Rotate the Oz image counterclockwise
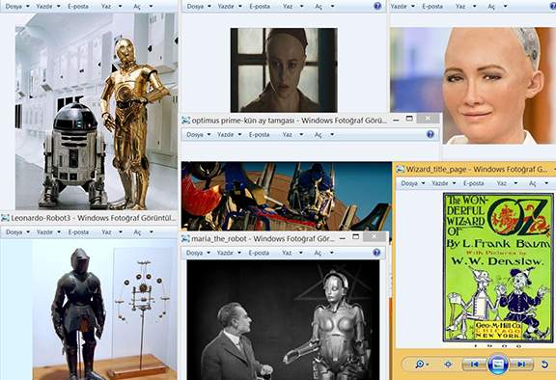The width and height of the screenshot is (556, 380). (x=544, y=364)
